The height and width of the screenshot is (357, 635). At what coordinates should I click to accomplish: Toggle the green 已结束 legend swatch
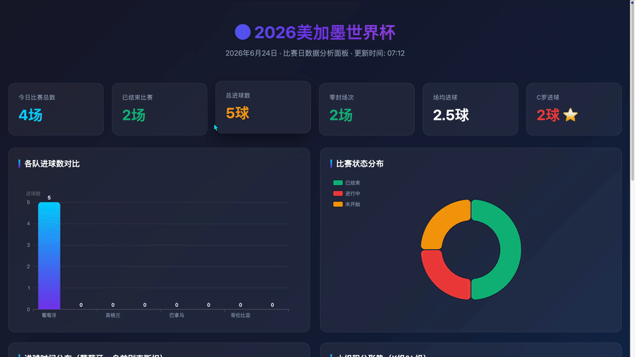(338, 183)
